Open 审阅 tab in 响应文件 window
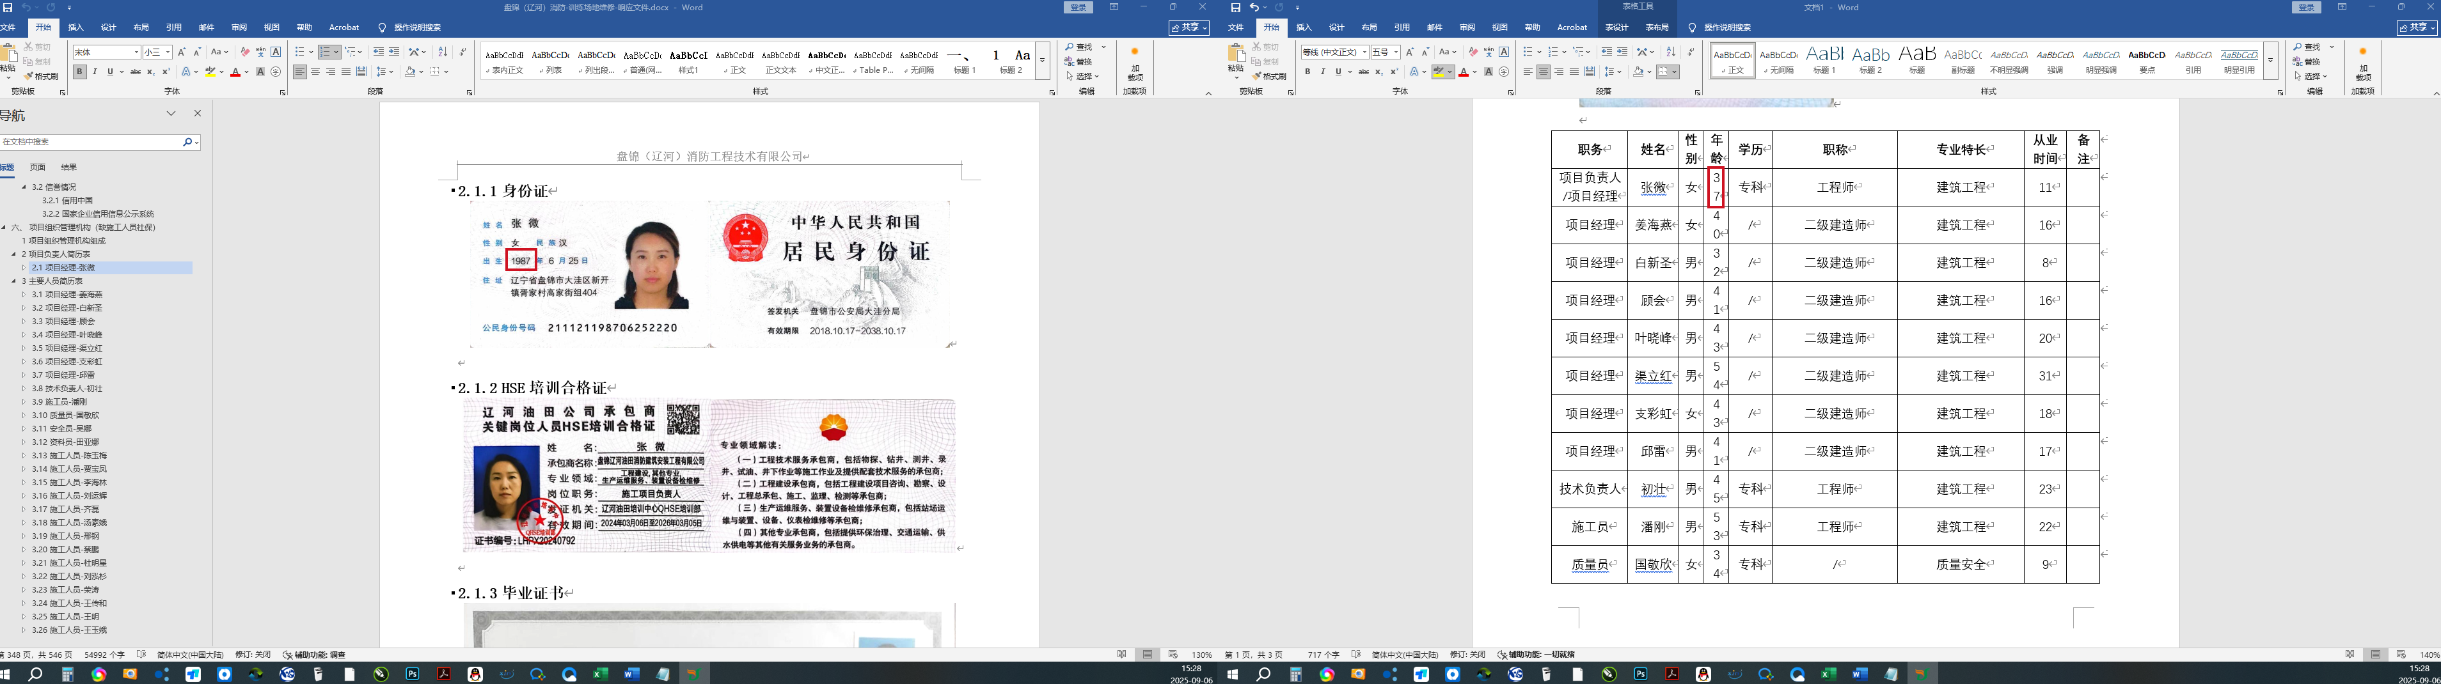The image size is (2441, 684). [x=239, y=27]
